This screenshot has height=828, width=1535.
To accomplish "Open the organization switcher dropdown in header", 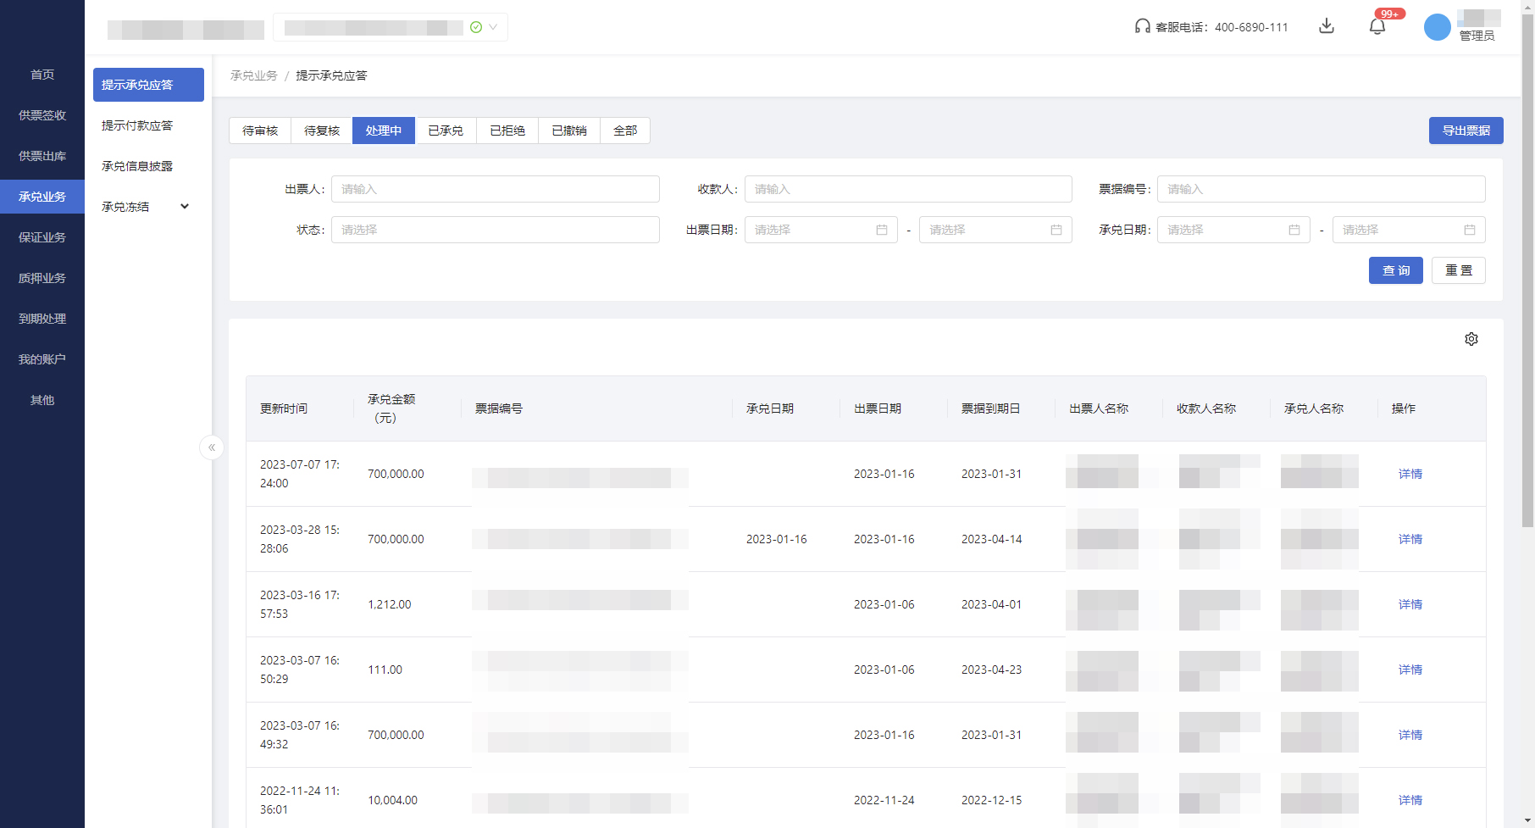I will (492, 27).
